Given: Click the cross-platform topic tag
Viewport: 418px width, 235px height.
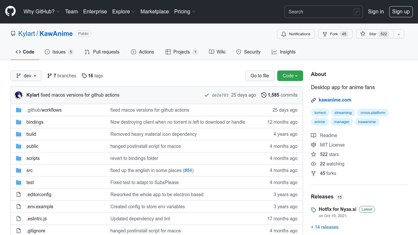Looking at the screenshot, I should pos(373,113).
